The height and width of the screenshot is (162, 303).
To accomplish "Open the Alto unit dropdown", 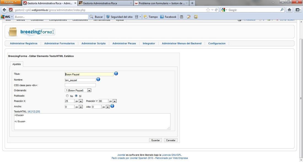I will (x=106, y=107).
